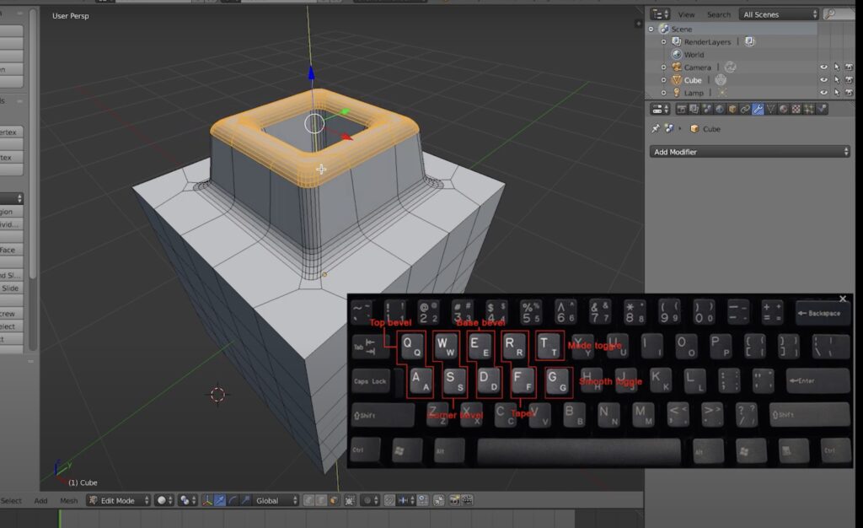Screen dimensions: 863x528
Task: Select the scale manipulator icon
Action: [245, 500]
